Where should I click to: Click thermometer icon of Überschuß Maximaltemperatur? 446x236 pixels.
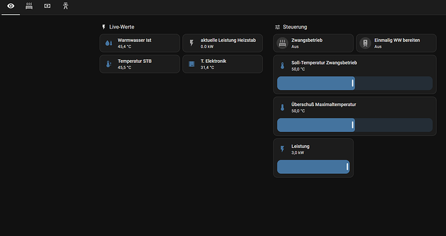click(282, 107)
